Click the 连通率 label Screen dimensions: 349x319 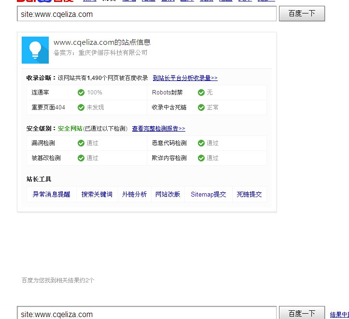pyautogui.click(x=40, y=93)
